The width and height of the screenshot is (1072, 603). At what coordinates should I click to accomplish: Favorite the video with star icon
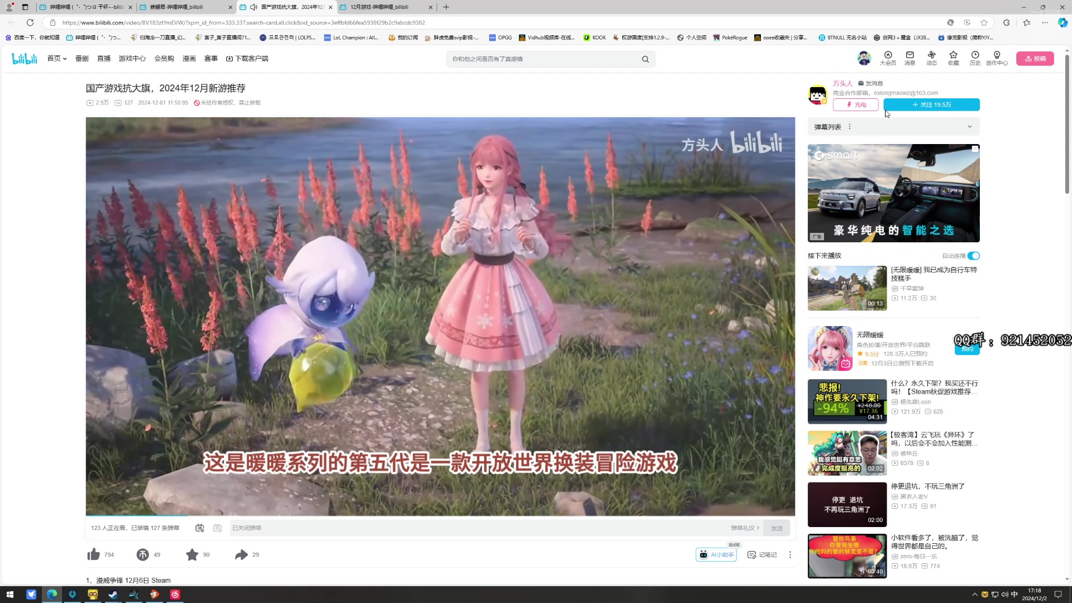click(x=192, y=554)
